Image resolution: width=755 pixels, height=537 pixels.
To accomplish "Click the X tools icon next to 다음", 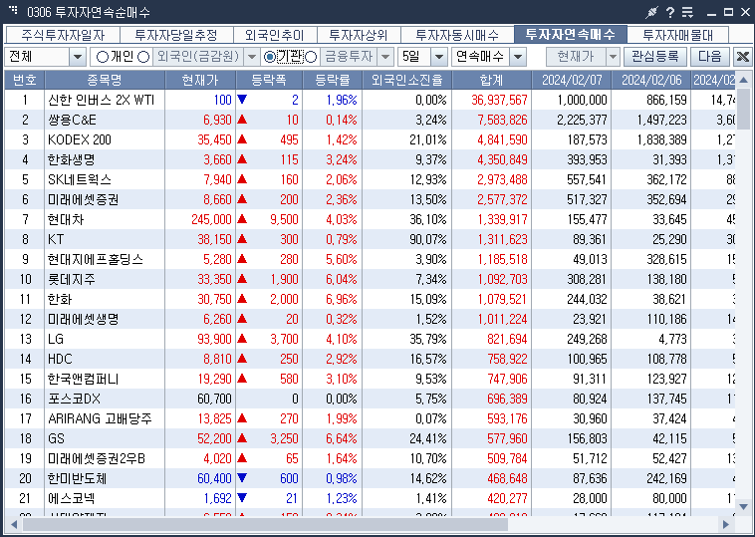I will [x=742, y=57].
